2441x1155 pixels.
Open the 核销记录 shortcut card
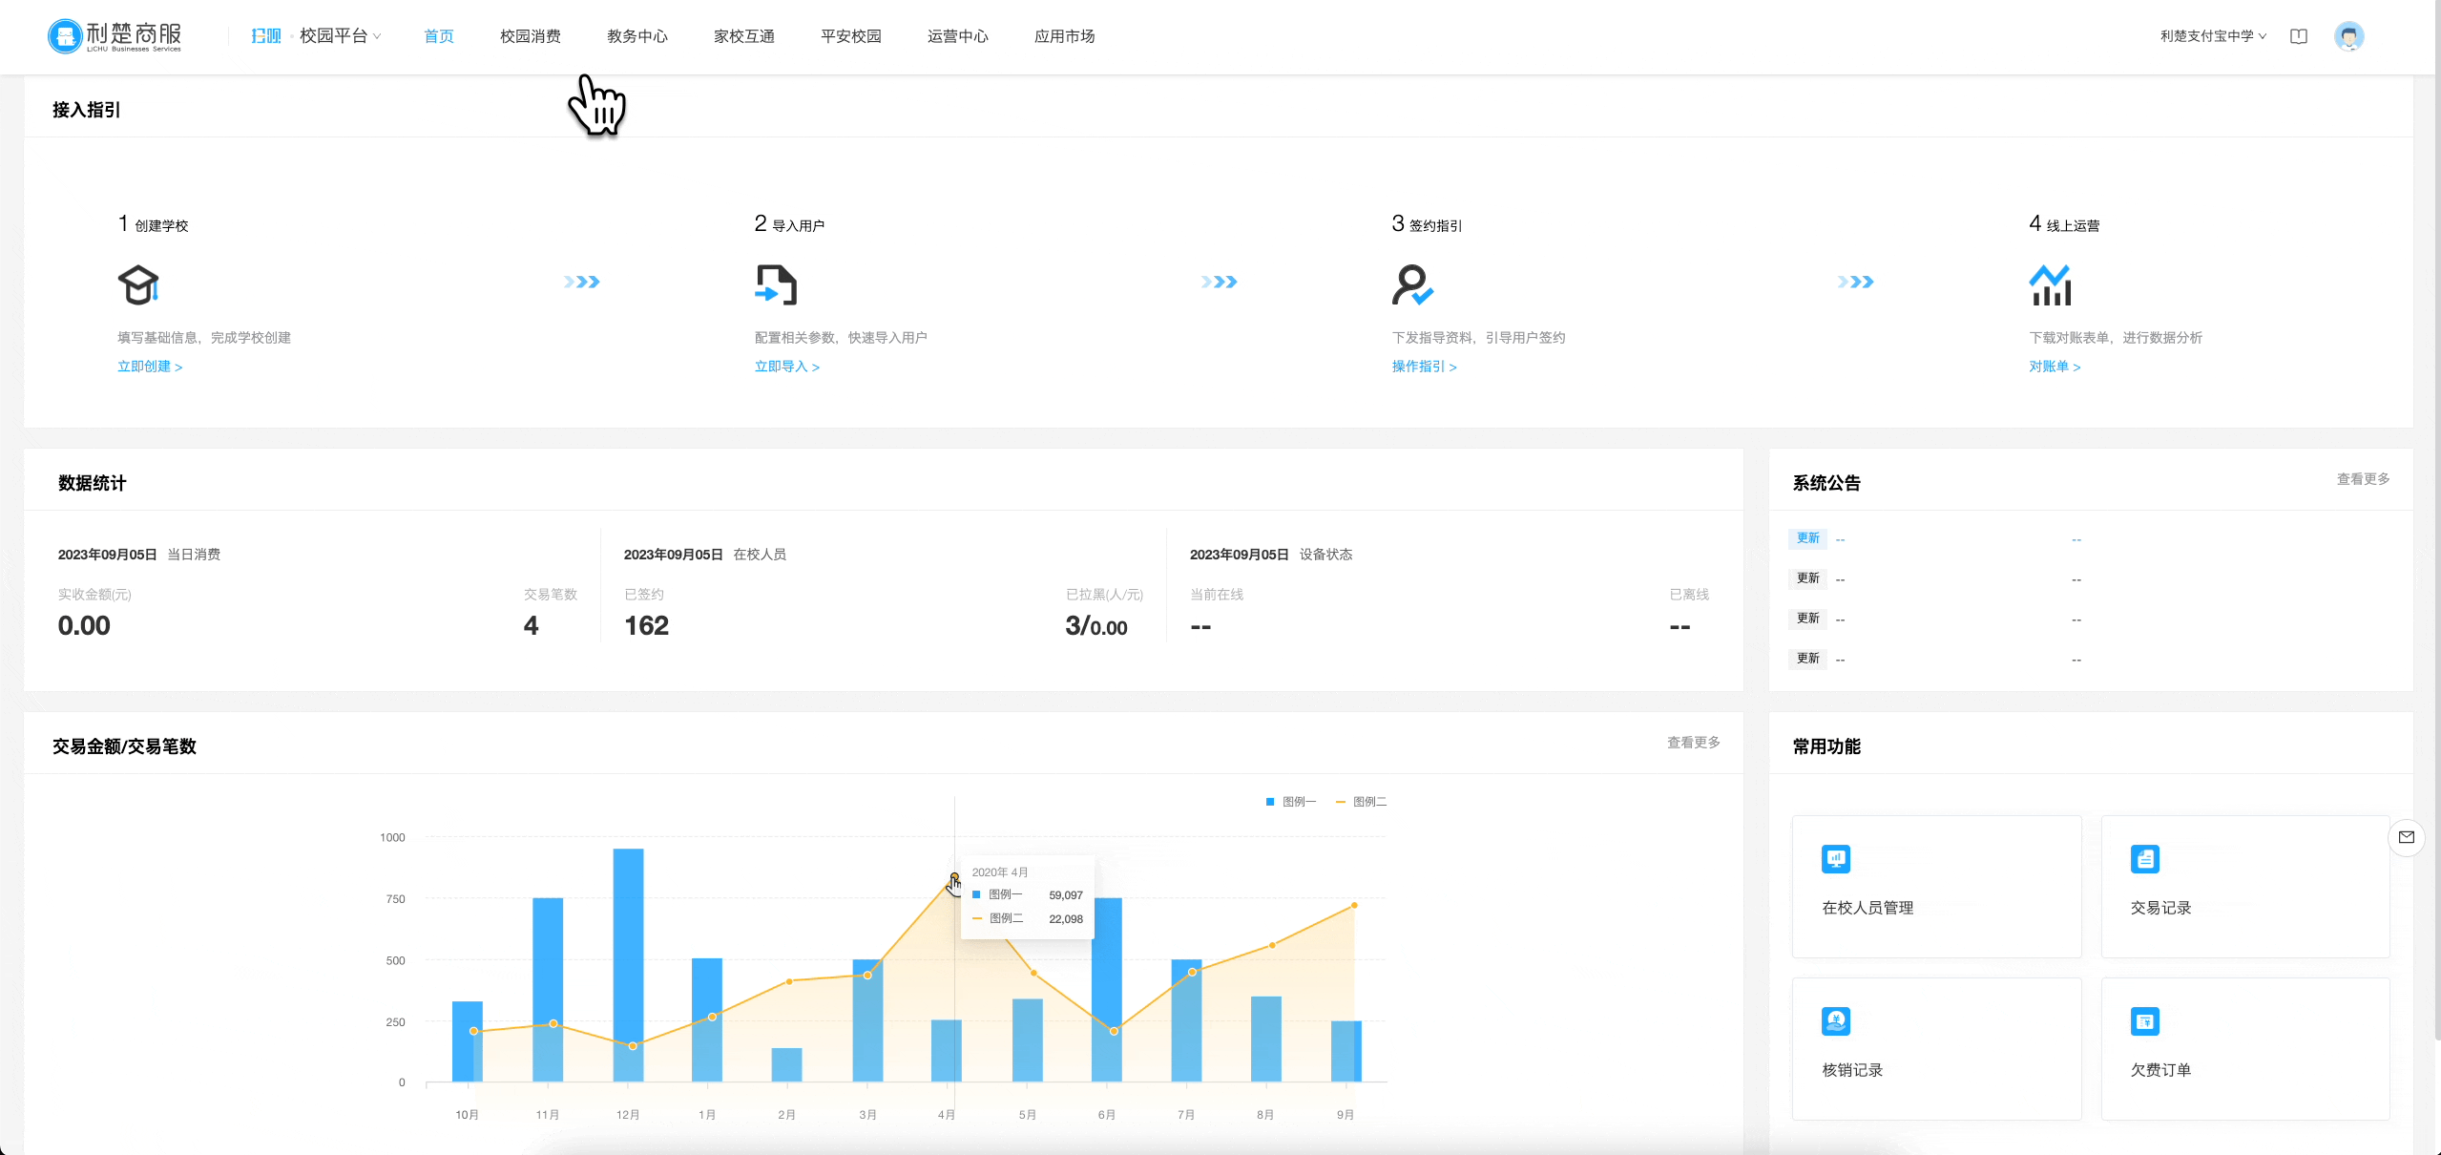1936,1048
